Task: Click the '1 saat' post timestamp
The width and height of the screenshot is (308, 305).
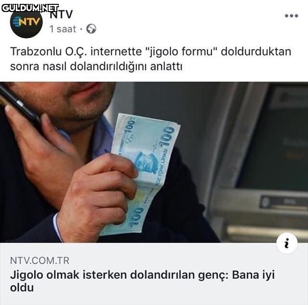Action: pyautogui.click(x=63, y=29)
